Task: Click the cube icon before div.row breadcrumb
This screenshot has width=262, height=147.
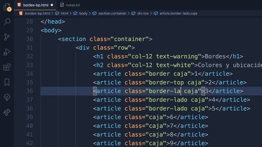Action: tap(133, 13)
